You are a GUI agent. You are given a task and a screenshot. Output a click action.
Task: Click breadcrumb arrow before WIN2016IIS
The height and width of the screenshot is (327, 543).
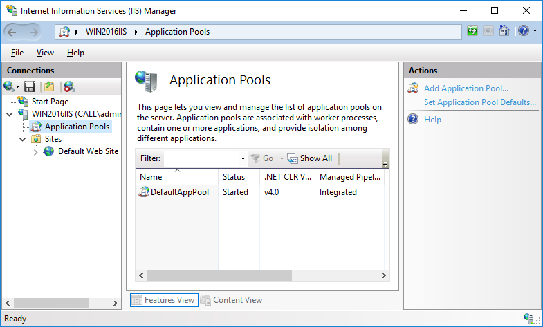pos(77,32)
